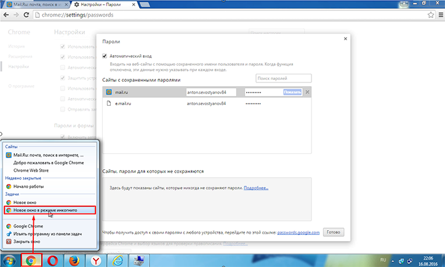
Task: Click the page icon next to e.mail.ru
Action: click(x=109, y=103)
